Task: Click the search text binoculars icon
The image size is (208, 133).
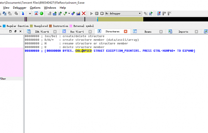Action: tap(5, 14)
